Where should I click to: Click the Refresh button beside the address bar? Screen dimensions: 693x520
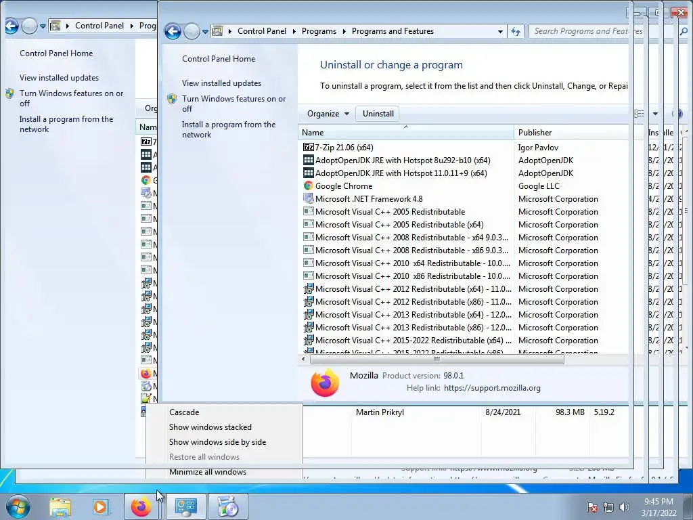tap(515, 31)
